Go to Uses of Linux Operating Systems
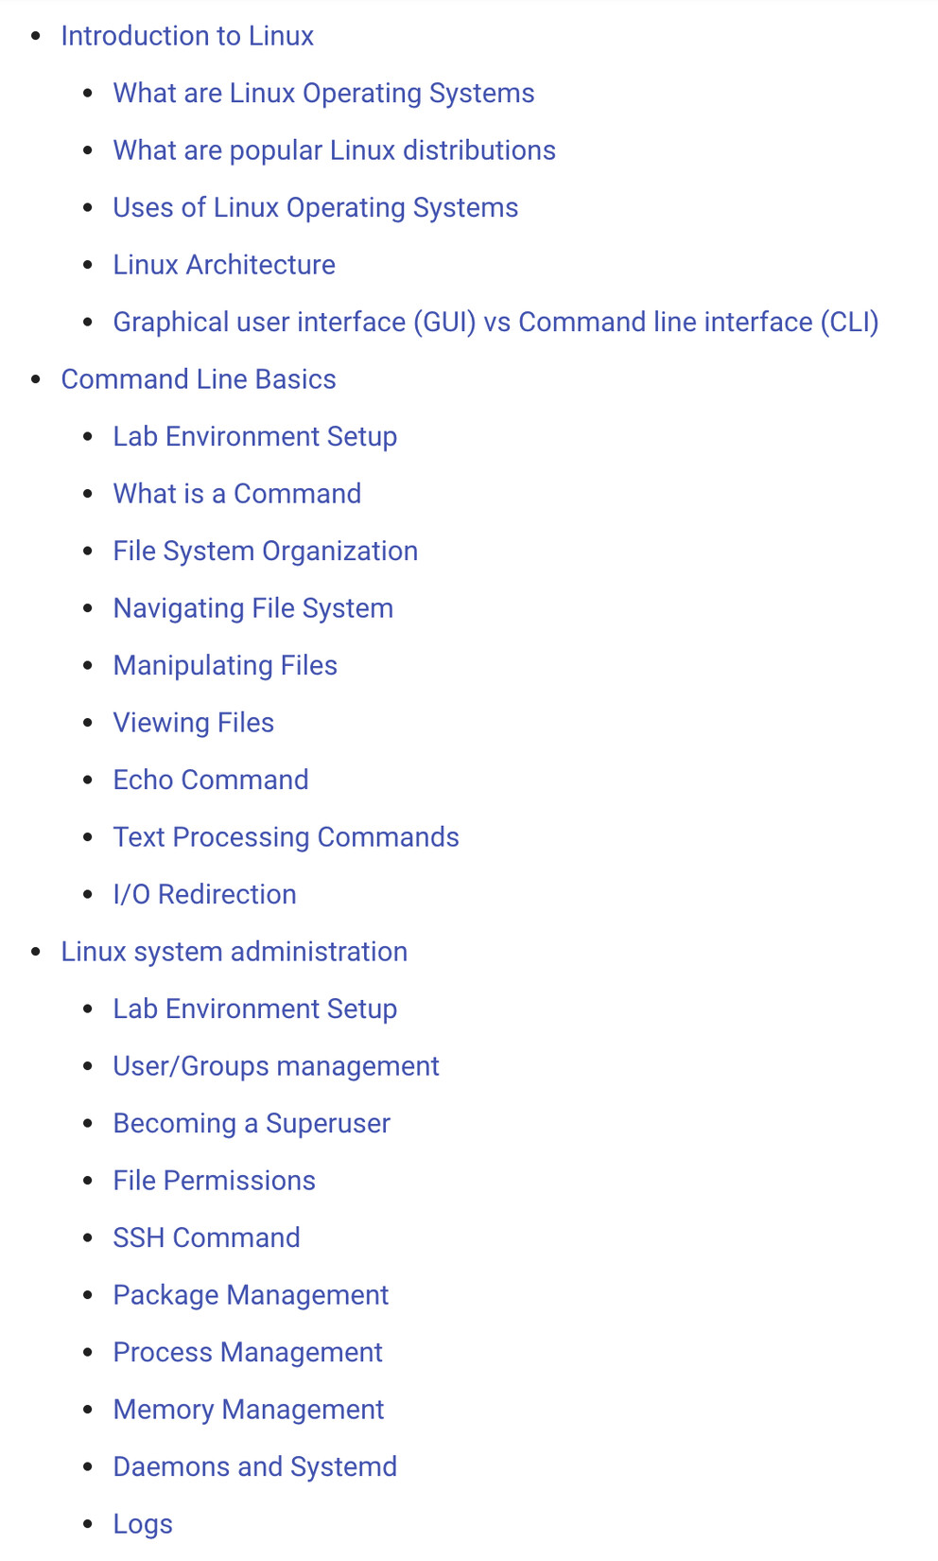 tap(315, 208)
